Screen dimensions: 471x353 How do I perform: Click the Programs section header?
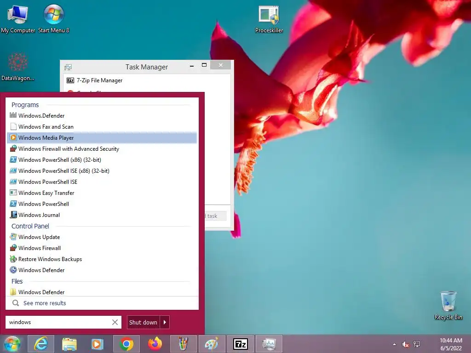click(x=25, y=105)
